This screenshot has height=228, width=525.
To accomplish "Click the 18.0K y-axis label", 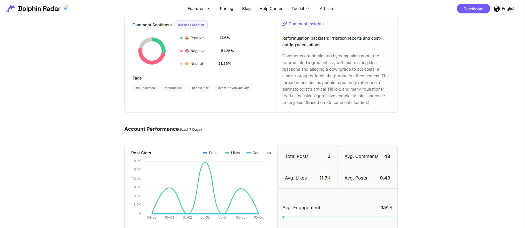I will tap(136, 161).
